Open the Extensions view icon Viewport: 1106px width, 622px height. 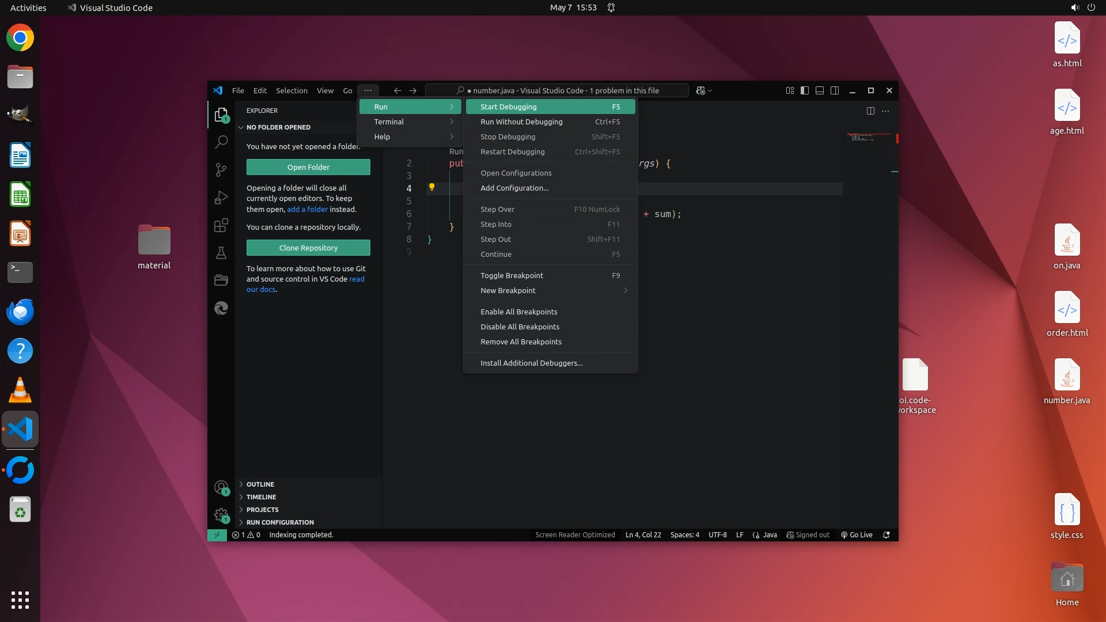point(221,225)
